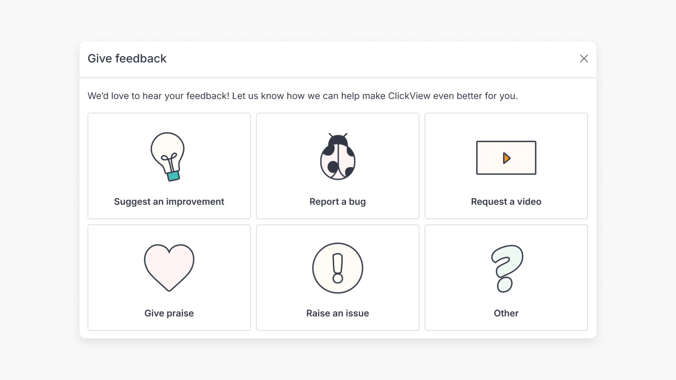Click the feedback introduction text
Image resolution: width=676 pixels, height=380 pixels.
tap(303, 96)
